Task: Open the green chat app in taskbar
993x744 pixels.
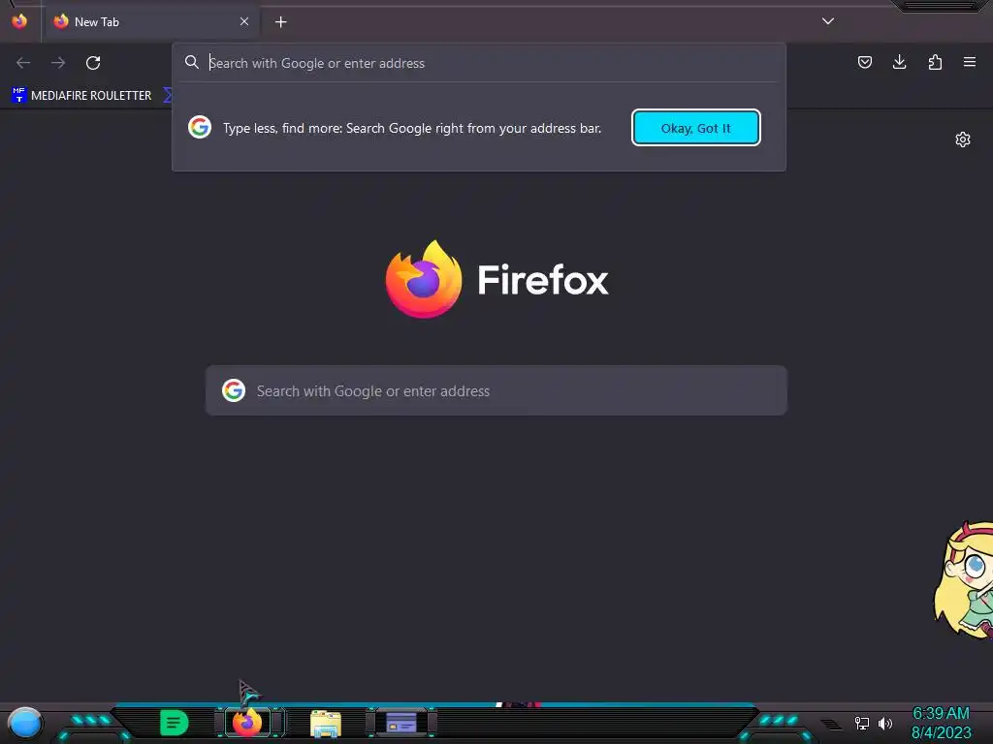Action: tap(175, 723)
